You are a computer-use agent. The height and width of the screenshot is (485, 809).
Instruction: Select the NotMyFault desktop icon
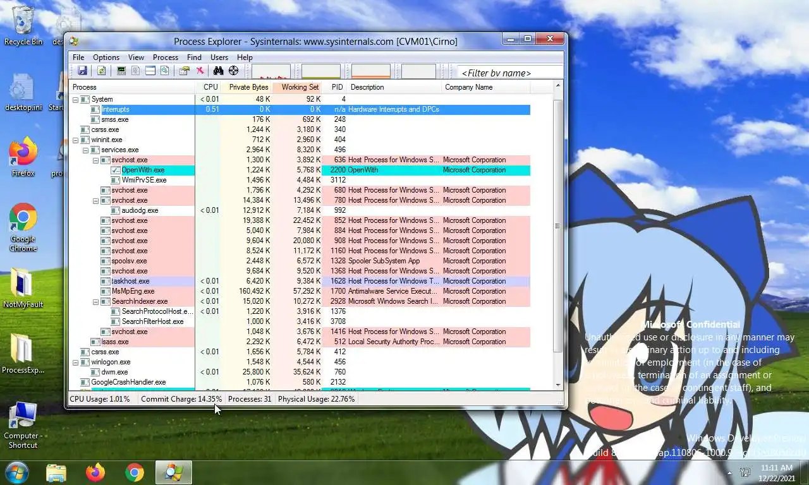23,289
